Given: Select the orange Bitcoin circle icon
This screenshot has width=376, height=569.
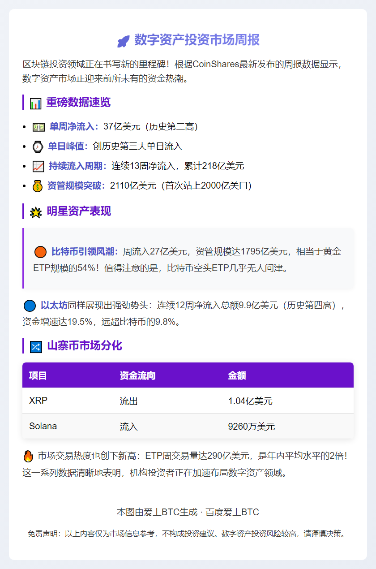Looking at the screenshot, I should (40, 252).
